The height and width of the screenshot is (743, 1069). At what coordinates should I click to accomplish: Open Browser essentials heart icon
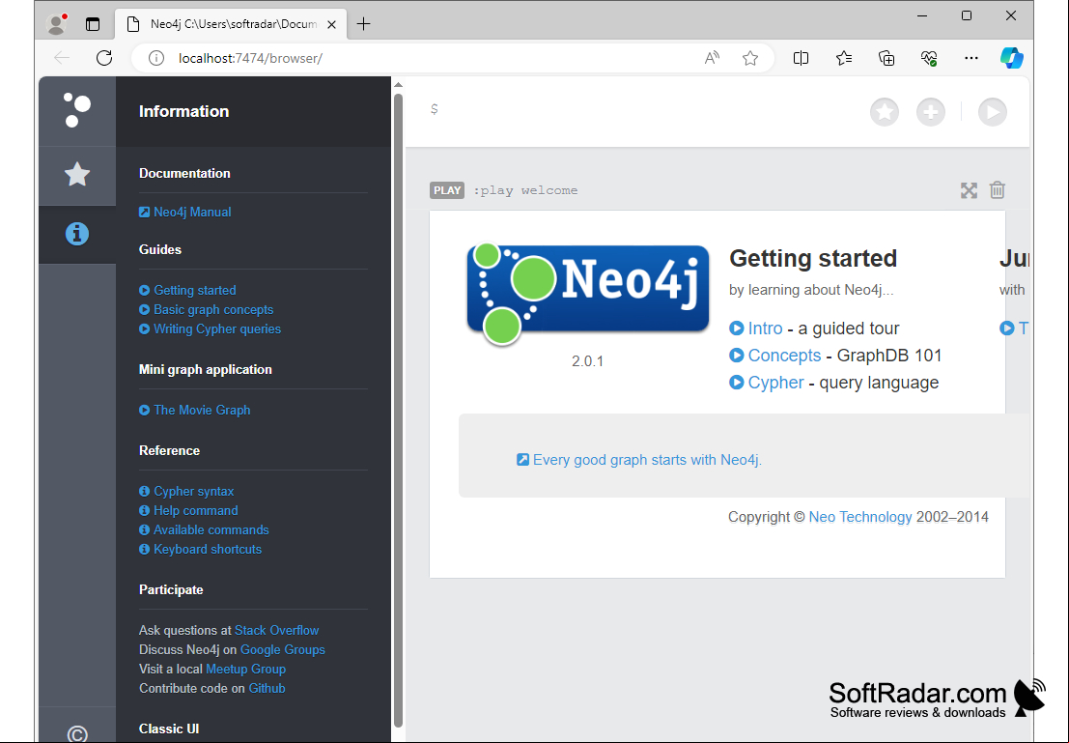(x=929, y=58)
